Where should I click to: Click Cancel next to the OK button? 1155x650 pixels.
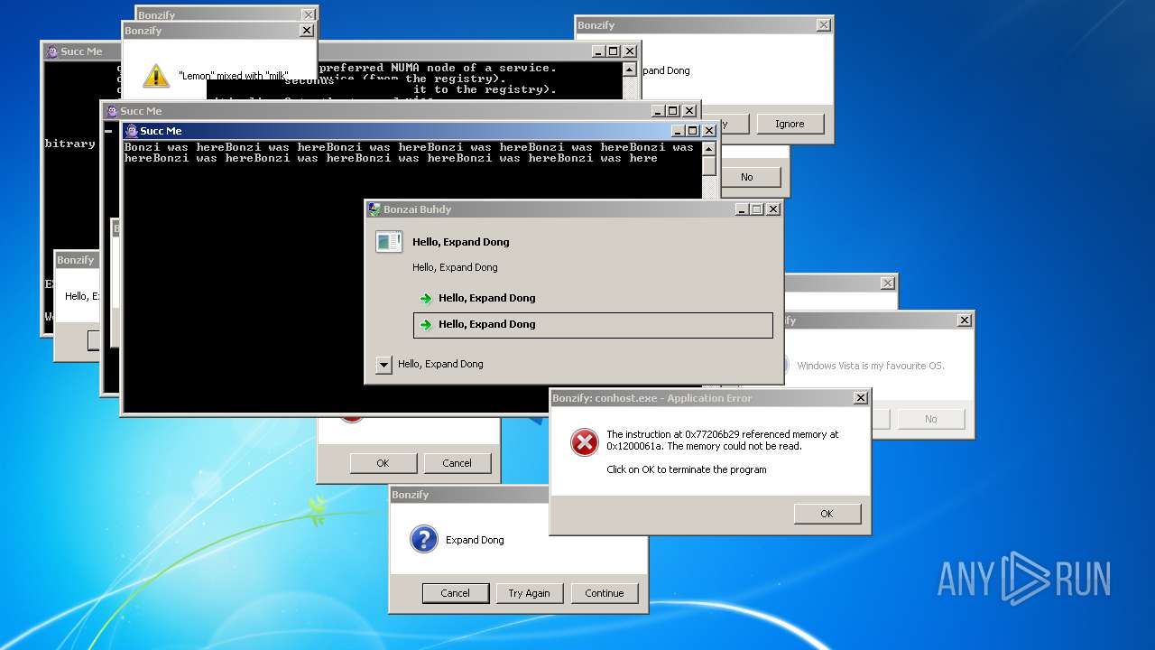pyautogui.click(x=457, y=463)
